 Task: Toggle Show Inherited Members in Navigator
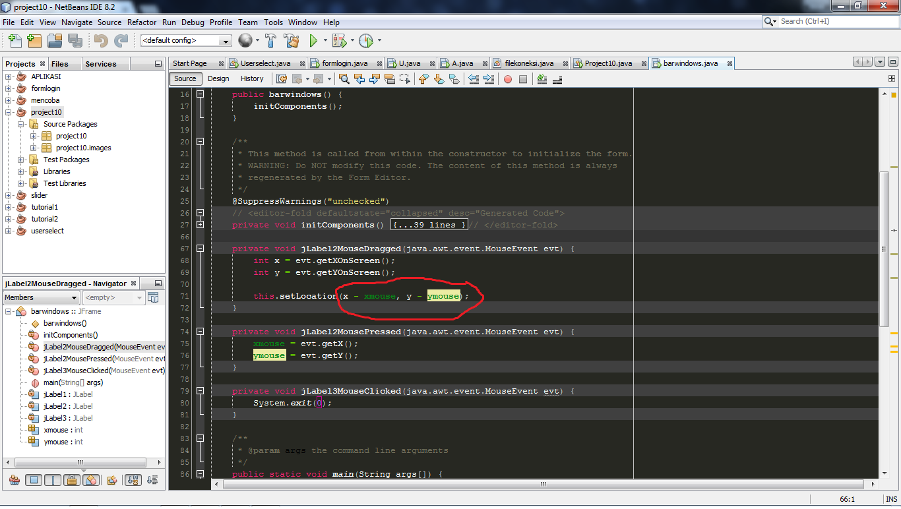(x=15, y=480)
